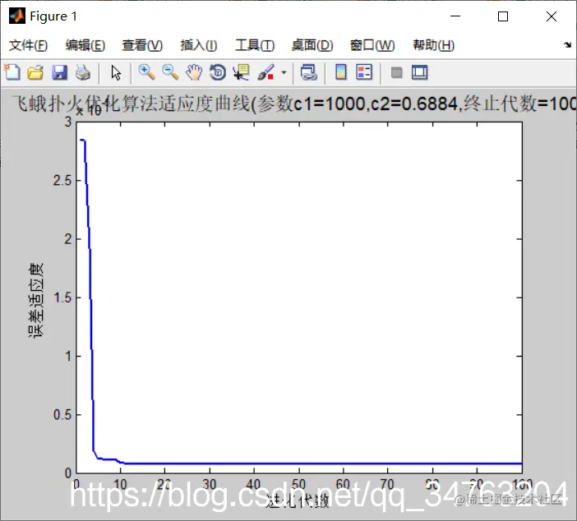Expand the Brush tool color dropdown arrow

[x=284, y=72]
